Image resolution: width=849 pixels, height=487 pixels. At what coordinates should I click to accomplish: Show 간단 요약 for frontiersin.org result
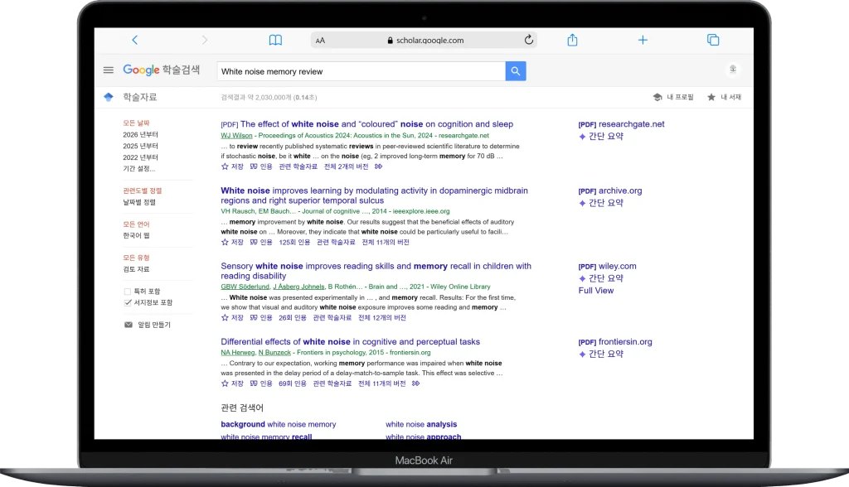point(601,354)
